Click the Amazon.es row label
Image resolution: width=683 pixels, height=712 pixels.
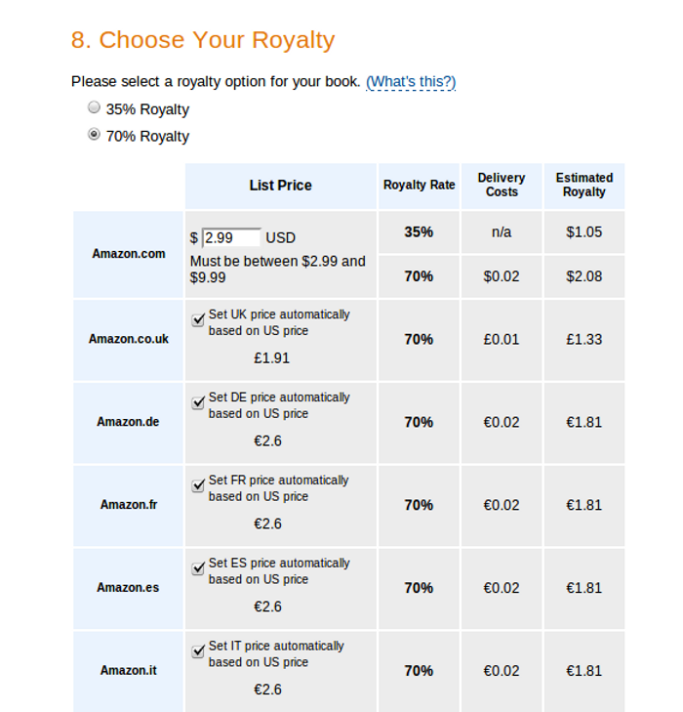129,588
